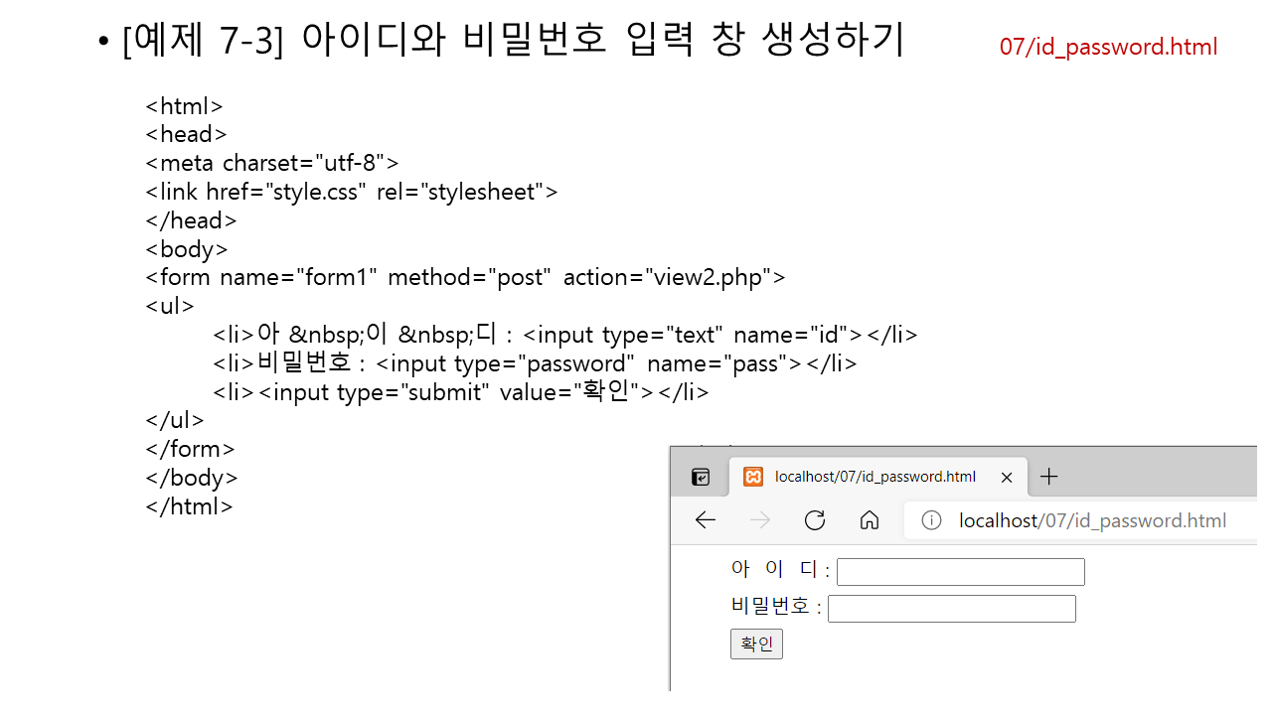Refresh the current page
This screenshot has width=1272, height=715.
pos(815,520)
